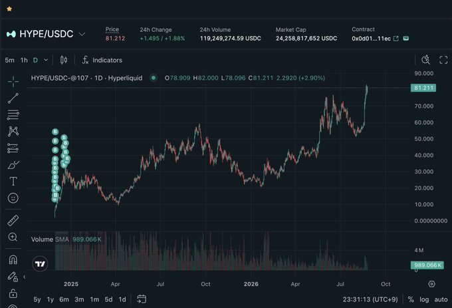
Task: Switch to the 5m timeframe
Action: pos(9,61)
